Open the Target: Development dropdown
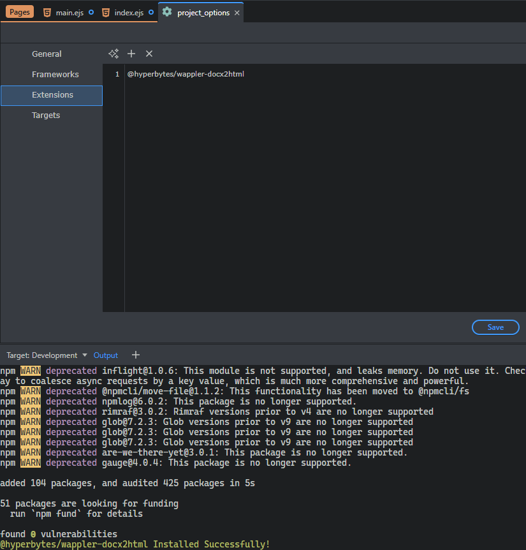The image size is (526, 550). 47,355
